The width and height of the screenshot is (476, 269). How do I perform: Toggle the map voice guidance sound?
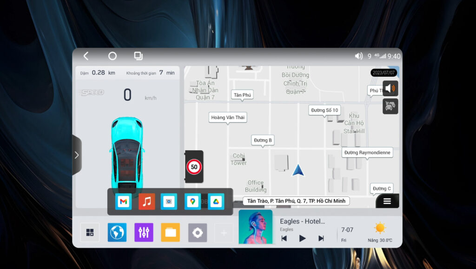pos(390,88)
